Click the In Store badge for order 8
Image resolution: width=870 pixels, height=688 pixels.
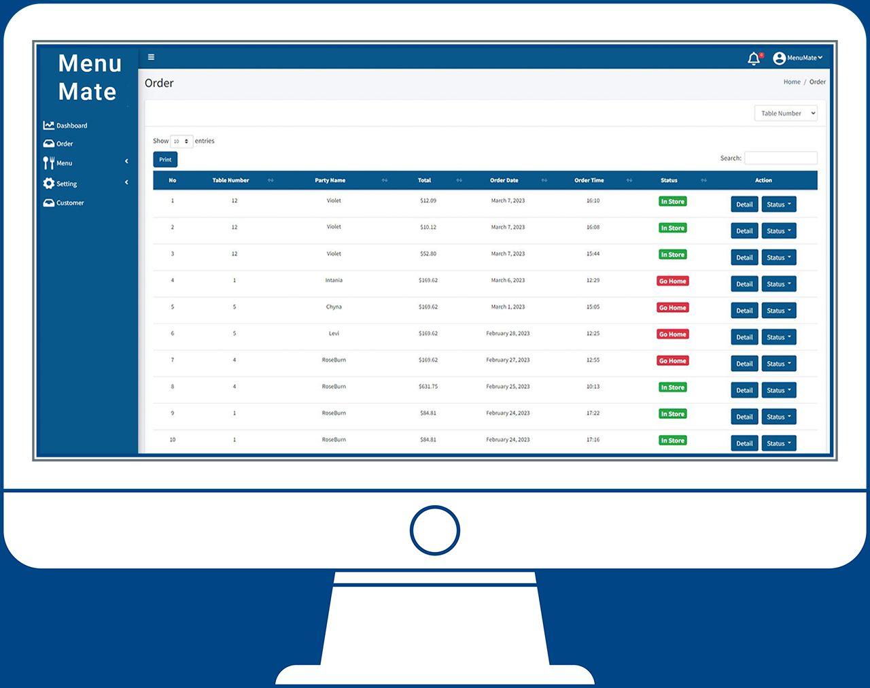point(673,388)
